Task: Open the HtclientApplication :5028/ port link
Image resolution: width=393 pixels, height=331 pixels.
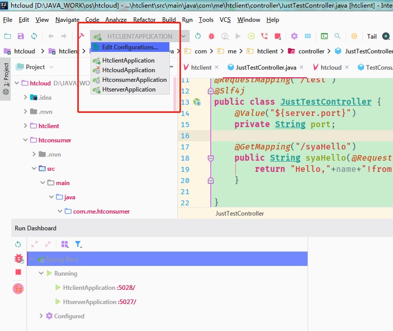Action: (126, 287)
